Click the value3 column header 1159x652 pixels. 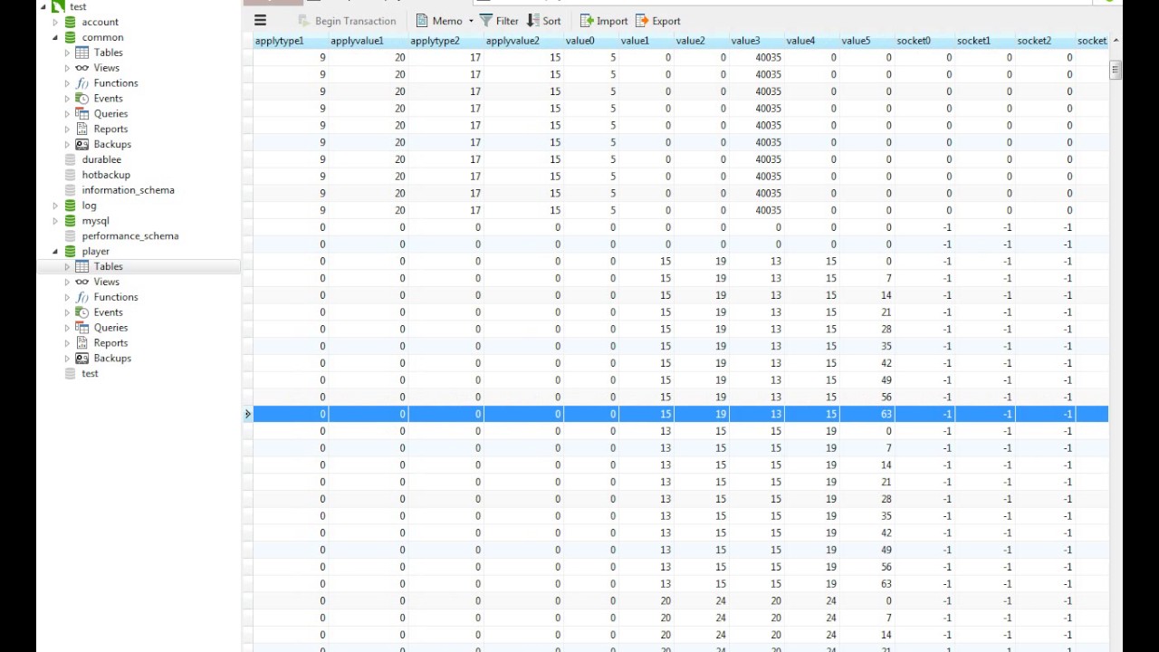click(756, 41)
